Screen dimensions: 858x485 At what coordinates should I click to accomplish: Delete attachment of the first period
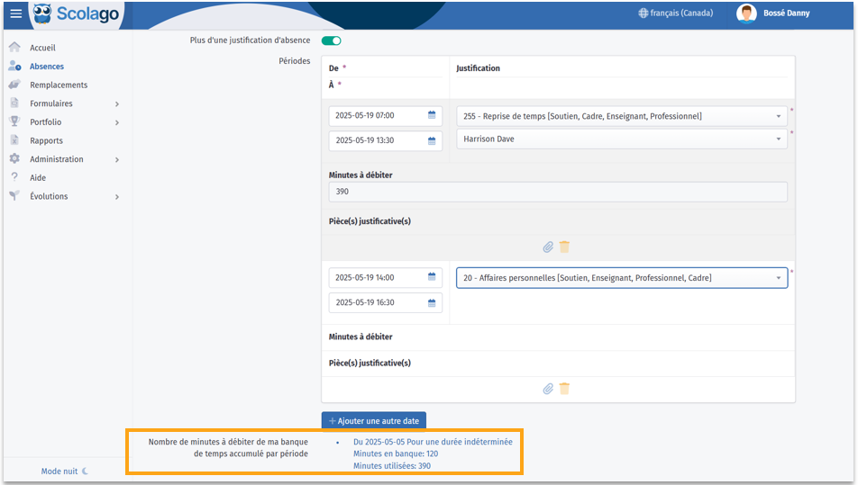(565, 247)
